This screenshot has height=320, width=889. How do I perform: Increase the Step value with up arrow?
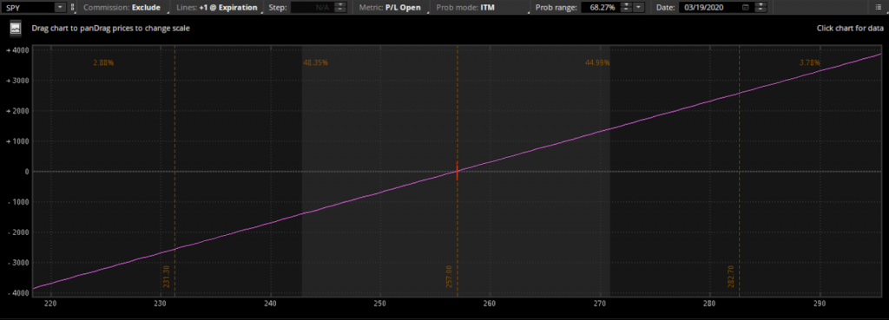[339, 5]
